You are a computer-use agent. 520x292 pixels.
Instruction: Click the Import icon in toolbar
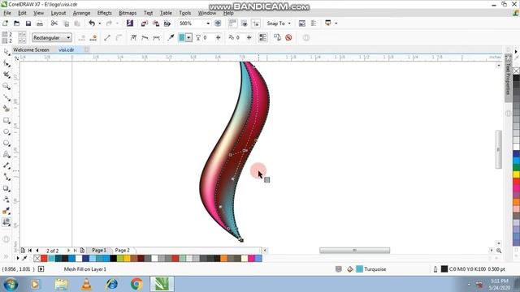click(x=145, y=24)
